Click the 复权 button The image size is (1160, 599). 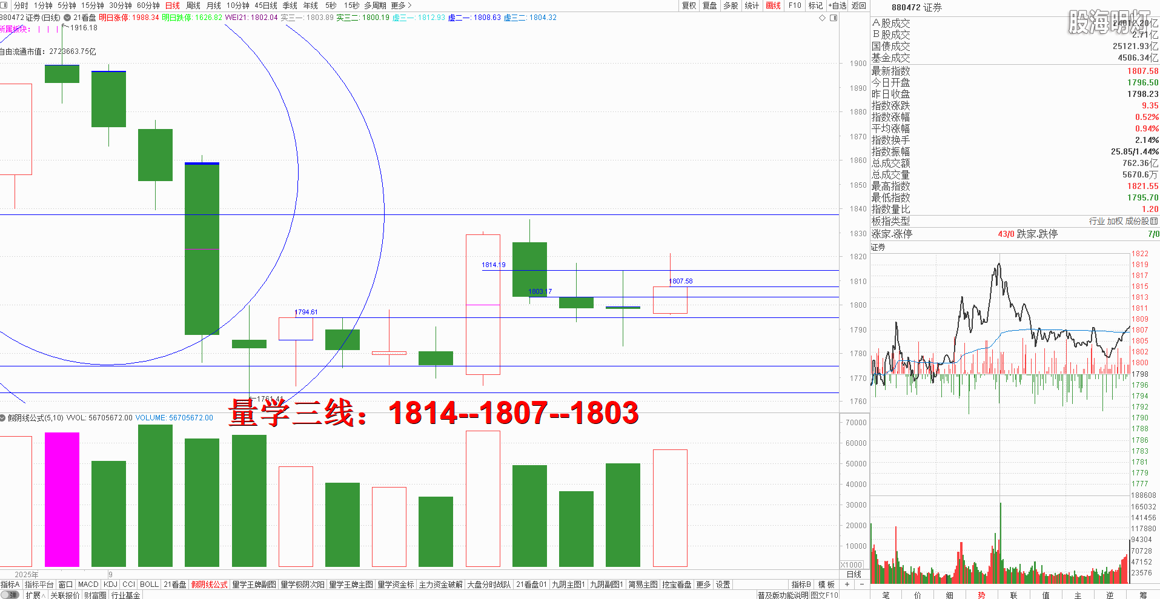click(x=689, y=5)
